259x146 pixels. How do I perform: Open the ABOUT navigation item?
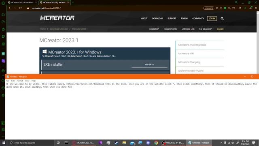click(144, 18)
